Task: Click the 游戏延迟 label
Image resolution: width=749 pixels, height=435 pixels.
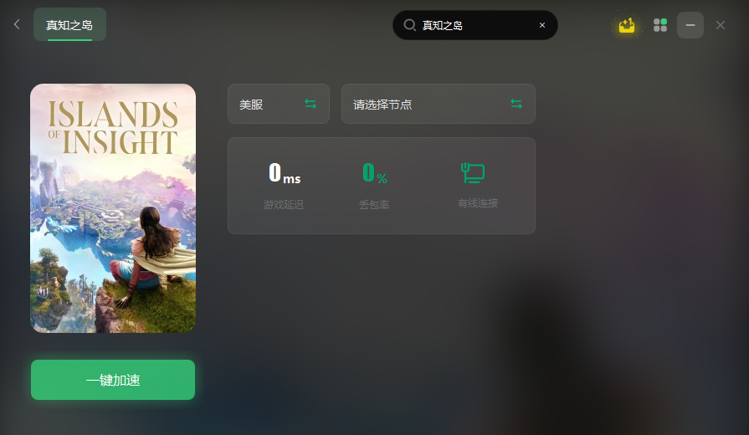Action: (283, 205)
